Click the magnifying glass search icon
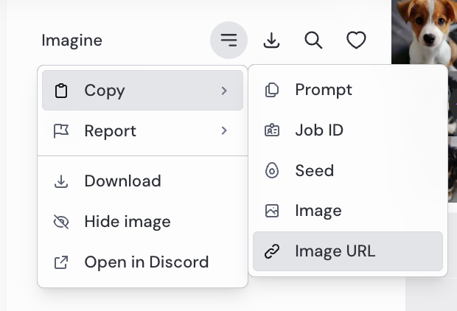457x311 pixels. pos(313,41)
